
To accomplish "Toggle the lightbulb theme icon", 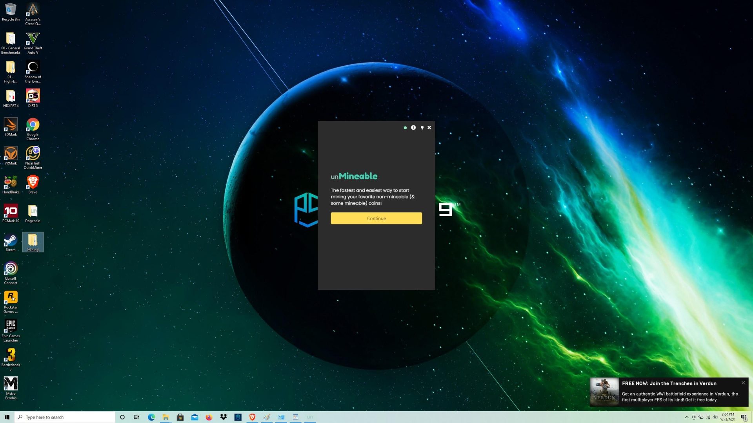I will coord(422,128).
